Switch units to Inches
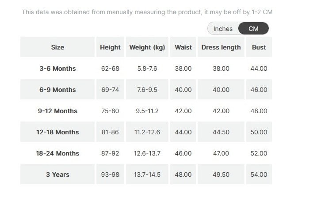 click(223, 29)
